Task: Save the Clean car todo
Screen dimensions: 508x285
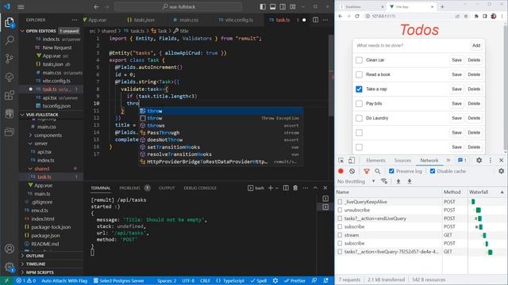Action: (456, 60)
